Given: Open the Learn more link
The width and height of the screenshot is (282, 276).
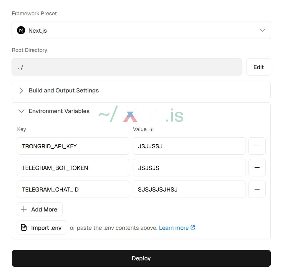Looking at the screenshot, I should click(x=174, y=228).
